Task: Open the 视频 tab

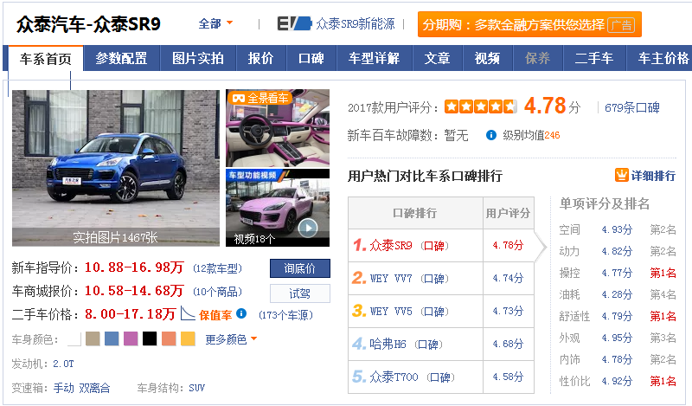Action: 488,58
